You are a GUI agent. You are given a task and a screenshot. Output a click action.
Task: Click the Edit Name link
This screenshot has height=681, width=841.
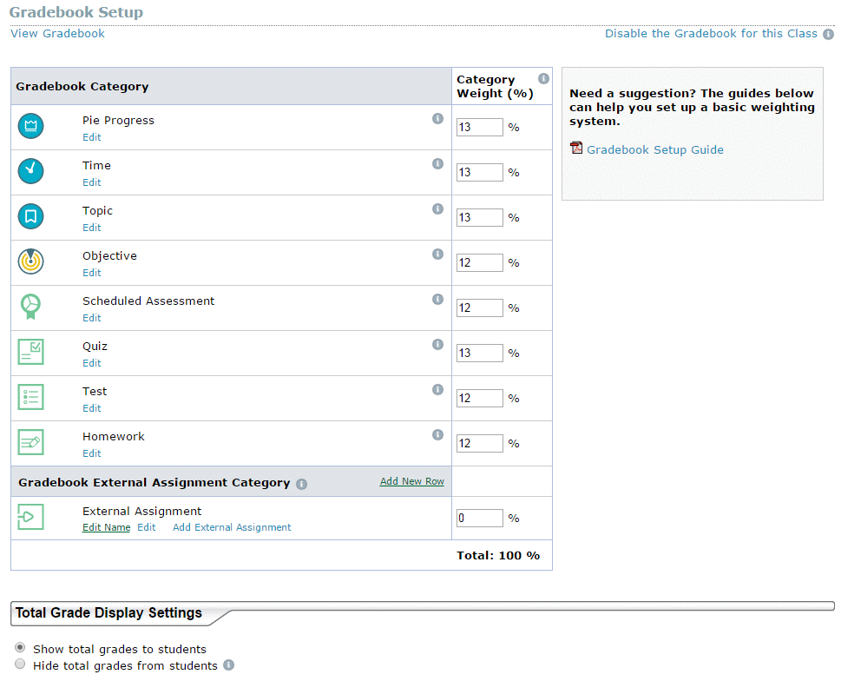(x=106, y=527)
